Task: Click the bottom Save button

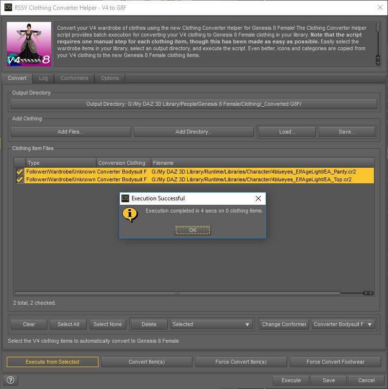Action: (329, 380)
